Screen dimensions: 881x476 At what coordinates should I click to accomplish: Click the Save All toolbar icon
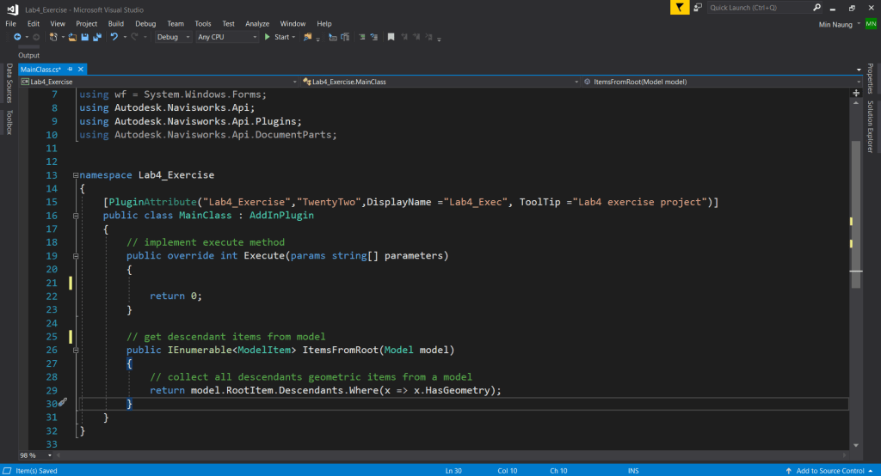click(x=95, y=37)
